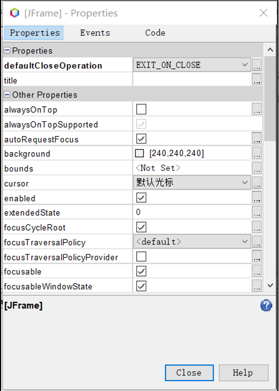Open the ellipsis editor for the extendedState row
This screenshot has width=279, height=391.
click(x=257, y=212)
